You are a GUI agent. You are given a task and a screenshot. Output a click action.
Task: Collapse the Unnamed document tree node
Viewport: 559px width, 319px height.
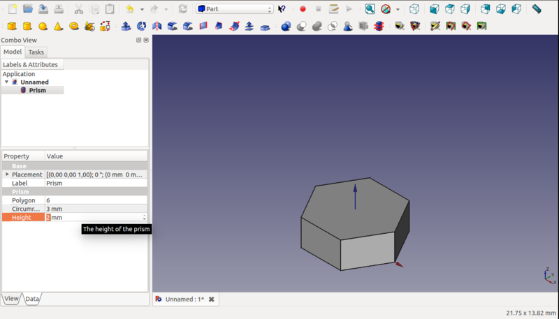(7, 82)
